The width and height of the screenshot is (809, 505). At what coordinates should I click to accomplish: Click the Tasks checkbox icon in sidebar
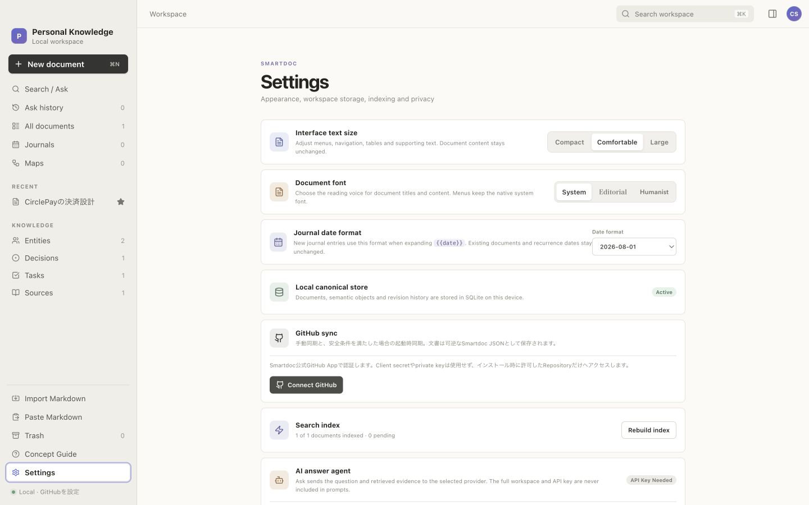(16, 275)
